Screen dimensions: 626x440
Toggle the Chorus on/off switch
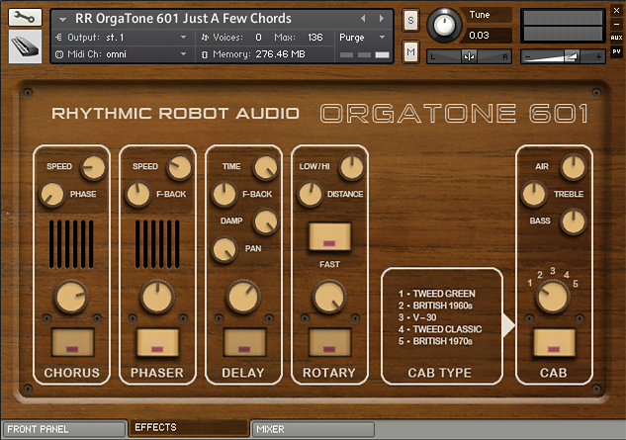72,342
